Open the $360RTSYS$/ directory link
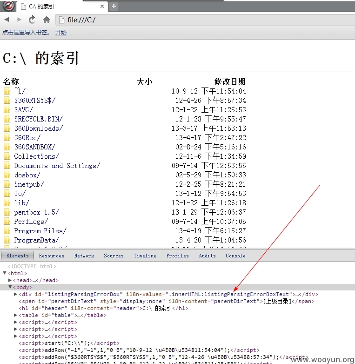The width and height of the screenshot is (355, 364). [x=35, y=100]
